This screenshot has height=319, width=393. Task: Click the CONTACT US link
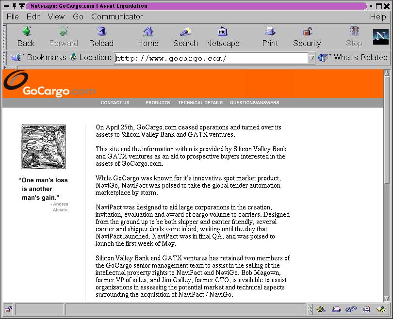coord(115,103)
